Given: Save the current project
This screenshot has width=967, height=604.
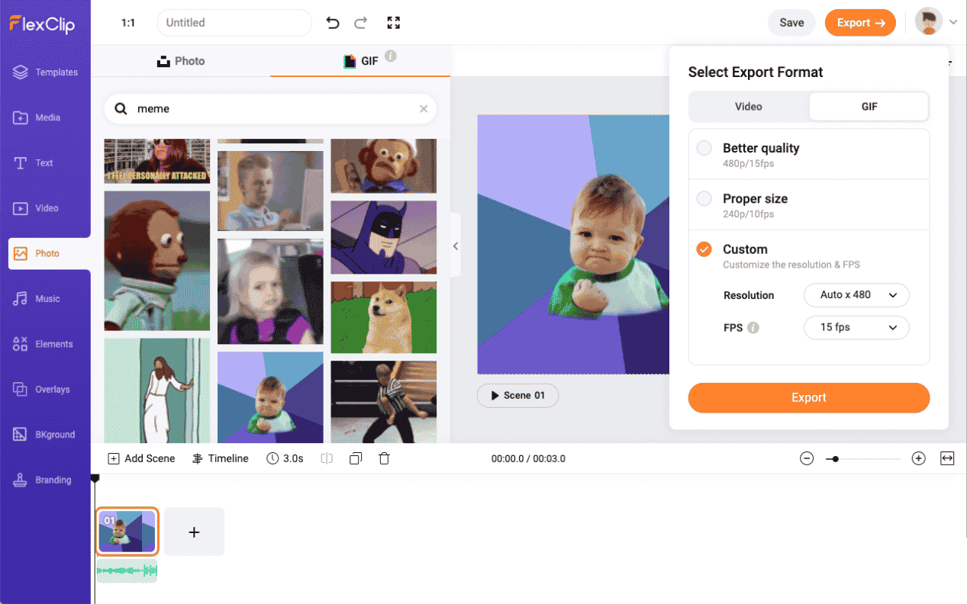Looking at the screenshot, I should 791,22.
